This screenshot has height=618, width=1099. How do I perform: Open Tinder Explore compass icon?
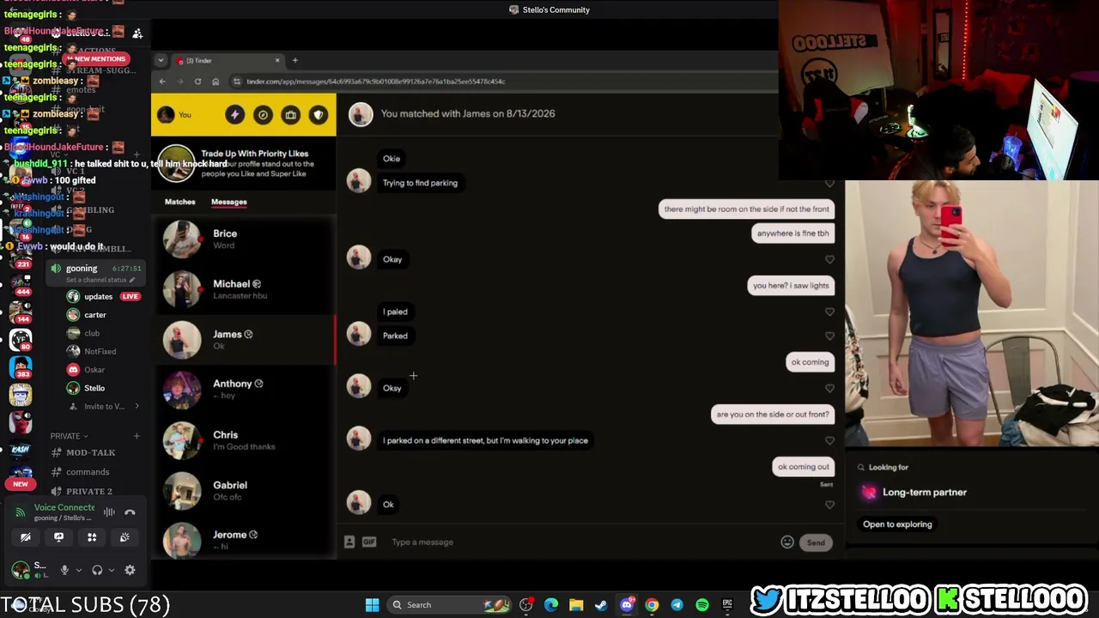click(263, 115)
